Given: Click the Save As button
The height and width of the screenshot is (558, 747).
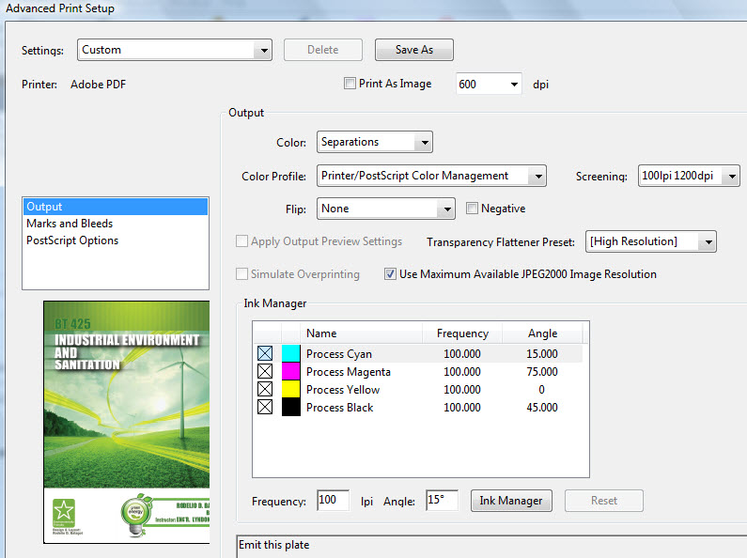Looking at the screenshot, I should 414,50.
